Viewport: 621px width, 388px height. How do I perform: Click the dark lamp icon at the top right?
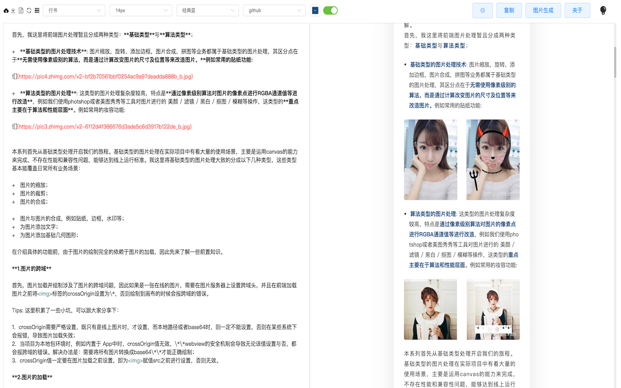pos(603,10)
